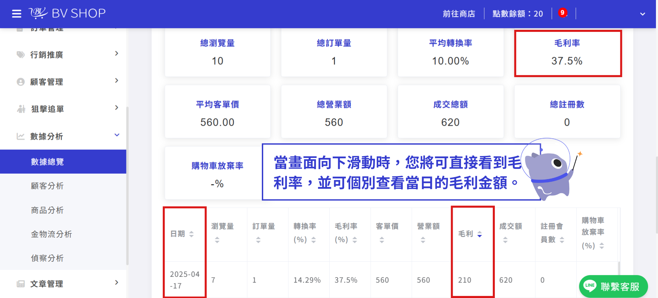Screen dimensions: 658x298
Task: Select 數據總覽 in the sidebar
Action: click(x=63, y=162)
